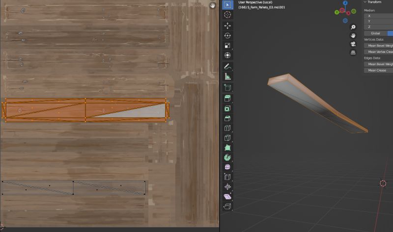Activate the Edge Slide tool
This screenshot has height=232, width=393.
[x=227, y=177]
